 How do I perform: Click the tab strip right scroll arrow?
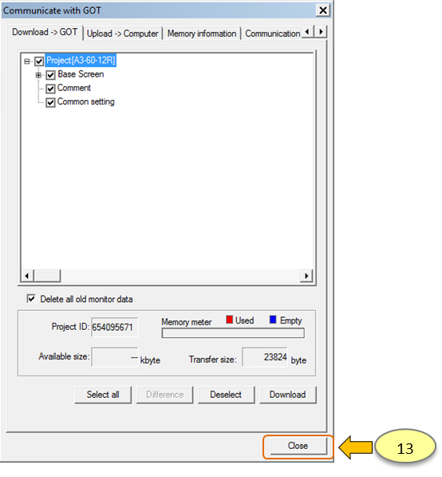(x=321, y=32)
